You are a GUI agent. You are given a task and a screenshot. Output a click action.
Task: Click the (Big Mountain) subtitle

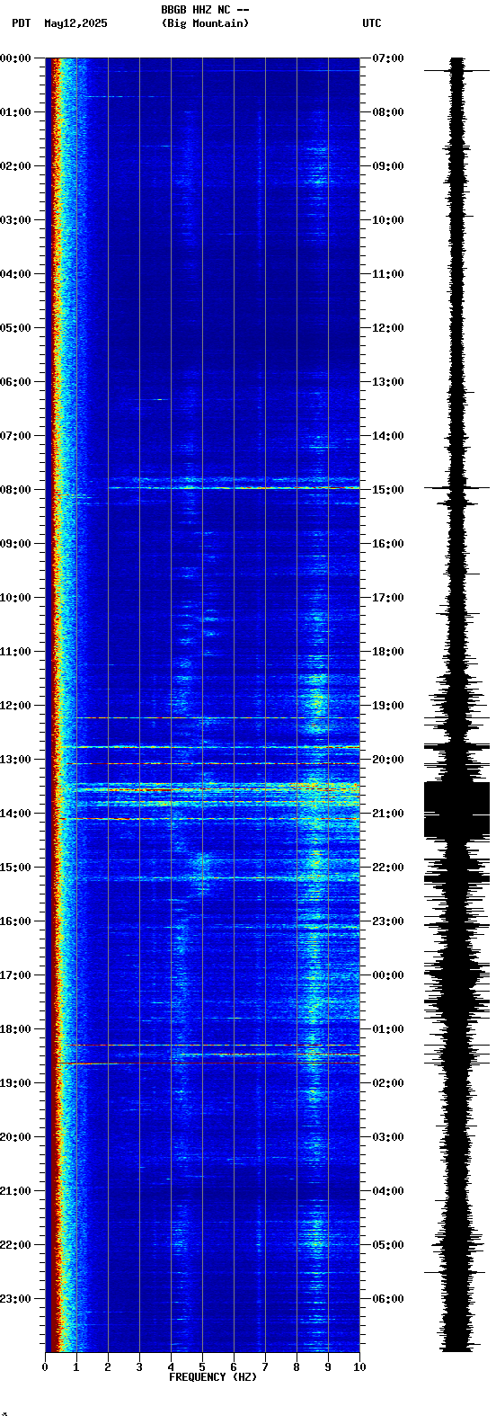206,23
